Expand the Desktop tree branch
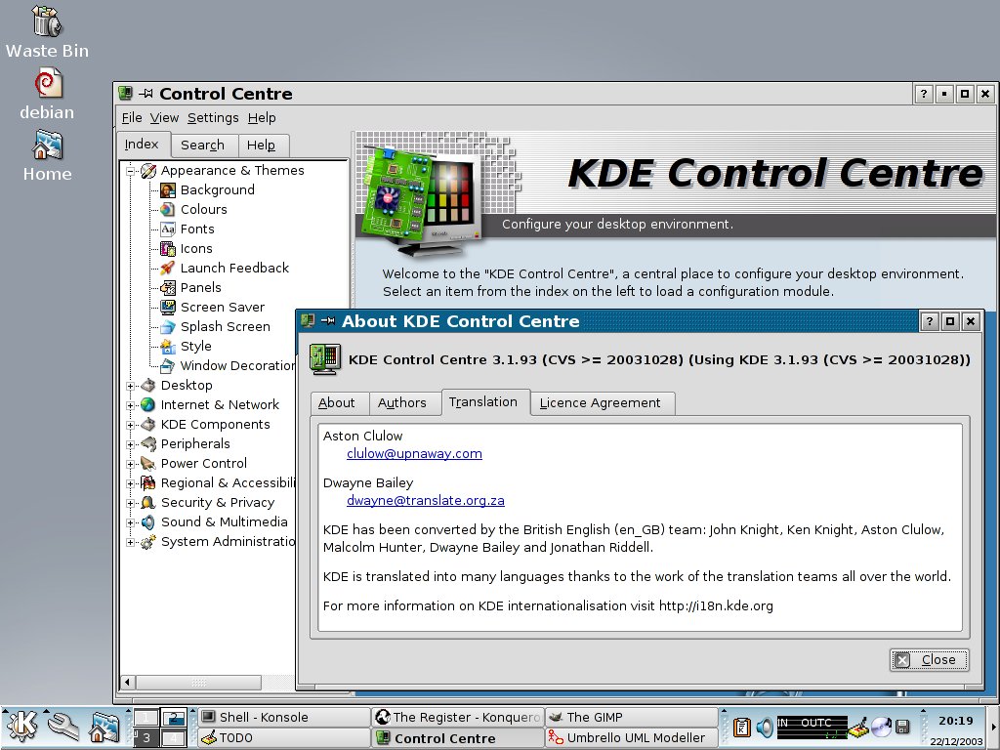 (130, 386)
